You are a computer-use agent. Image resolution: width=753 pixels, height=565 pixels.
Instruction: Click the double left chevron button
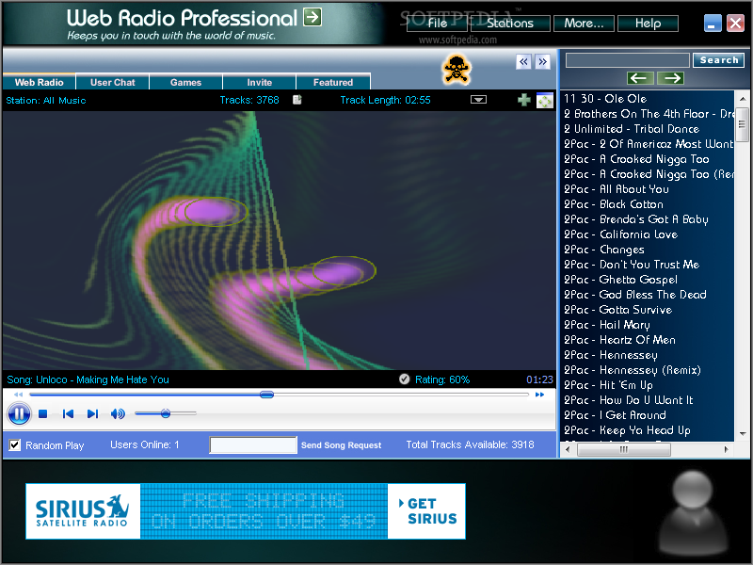point(523,61)
